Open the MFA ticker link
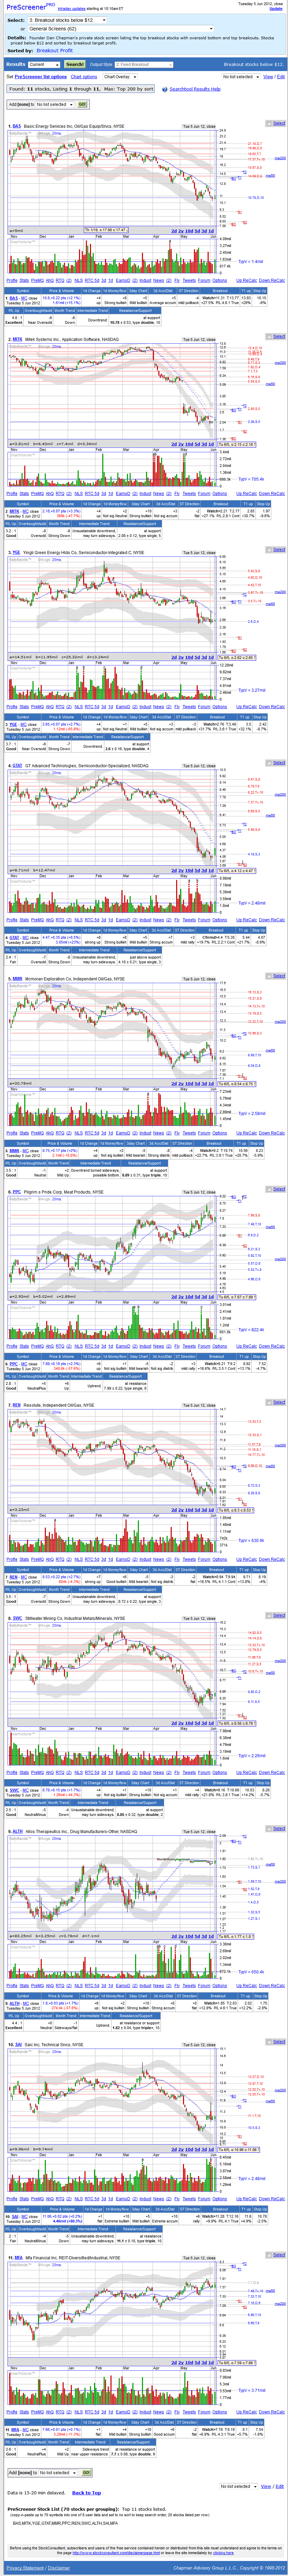 (18, 2258)
